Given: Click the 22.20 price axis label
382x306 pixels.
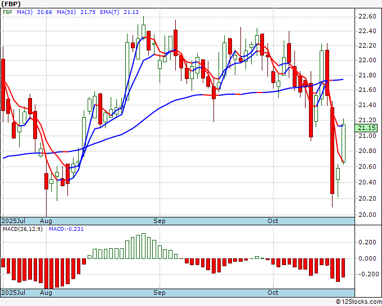Looking at the screenshot, I should click(367, 46).
